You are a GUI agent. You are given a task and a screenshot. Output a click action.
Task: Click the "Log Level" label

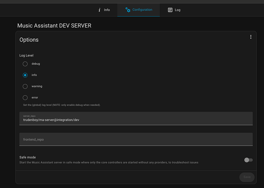26,56
